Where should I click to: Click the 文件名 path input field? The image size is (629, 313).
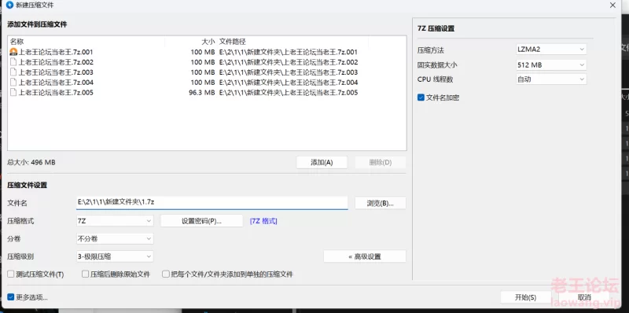(x=212, y=203)
